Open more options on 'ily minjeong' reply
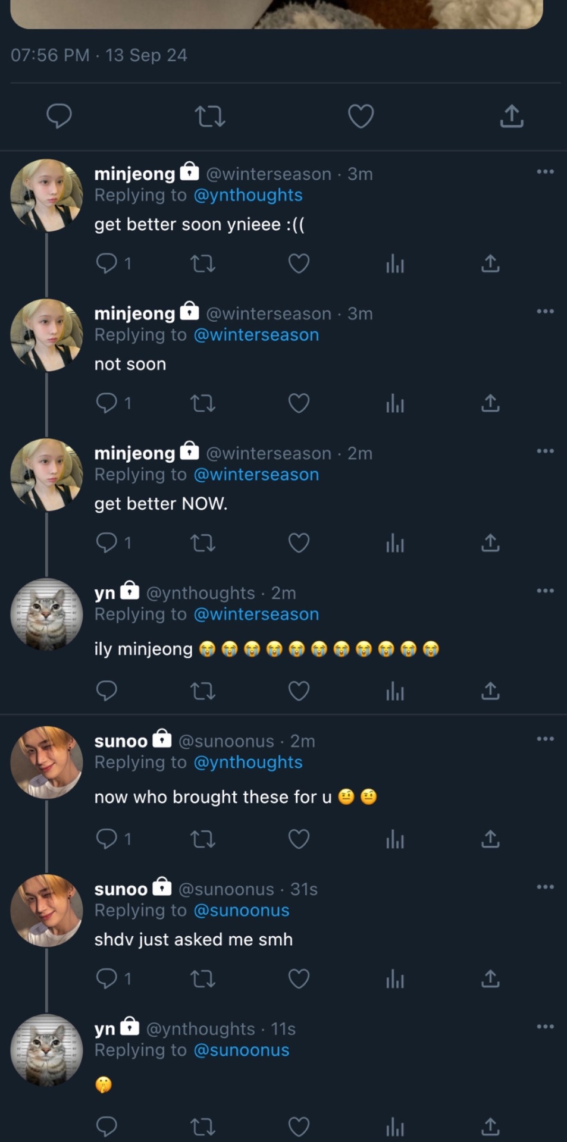Image resolution: width=567 pixels, height=1142 pixels. pos(545,591)
